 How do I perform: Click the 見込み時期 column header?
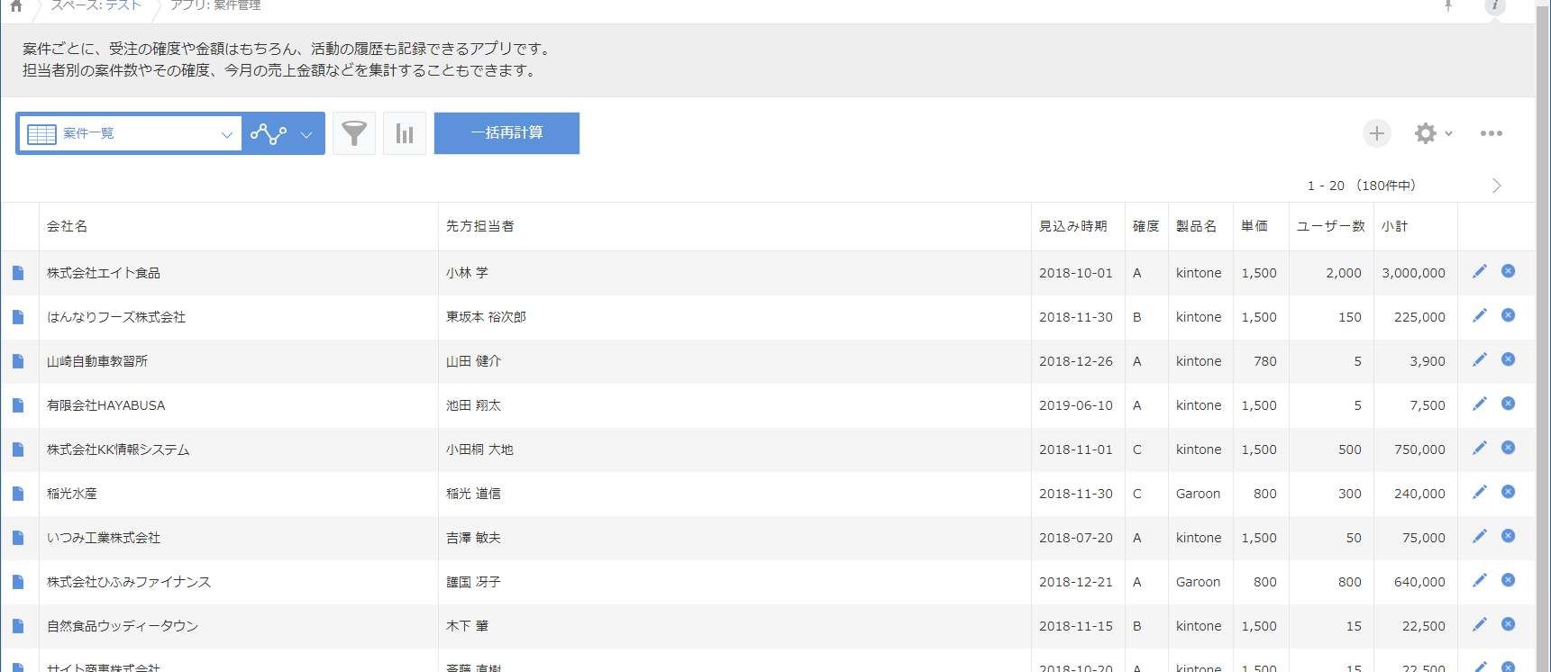1072,226
